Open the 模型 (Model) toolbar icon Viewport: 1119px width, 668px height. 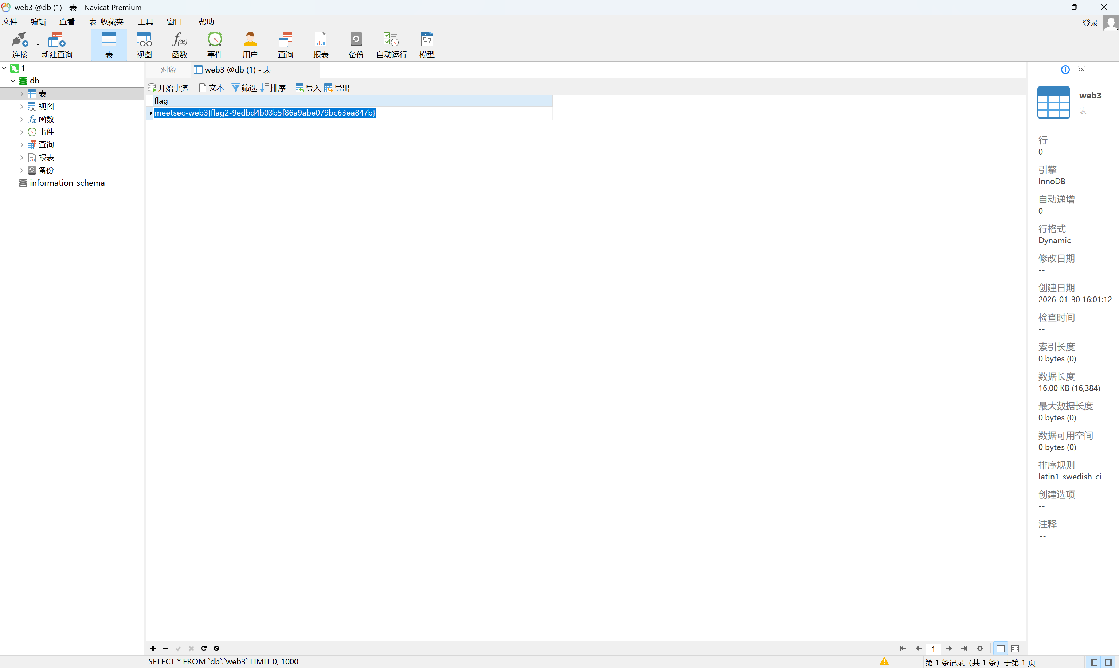(x=426, y=44)
